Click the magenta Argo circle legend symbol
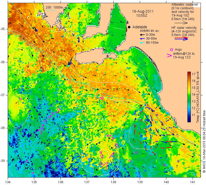Image resolution: width=206 pixels, height=185 pixels. pyautogui.click(x=171, y=50)
